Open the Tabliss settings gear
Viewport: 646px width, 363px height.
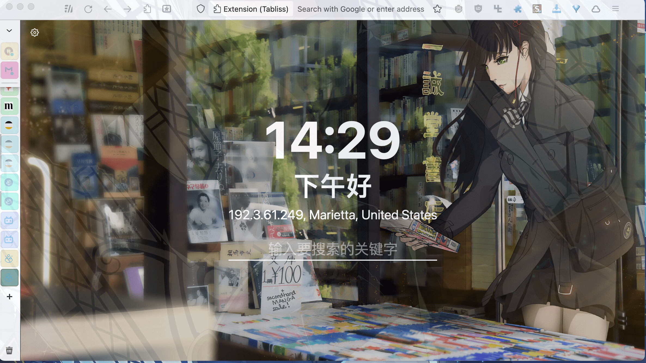(35, 33)
